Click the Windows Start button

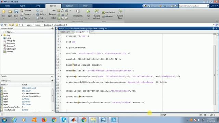tap(4, 120)
